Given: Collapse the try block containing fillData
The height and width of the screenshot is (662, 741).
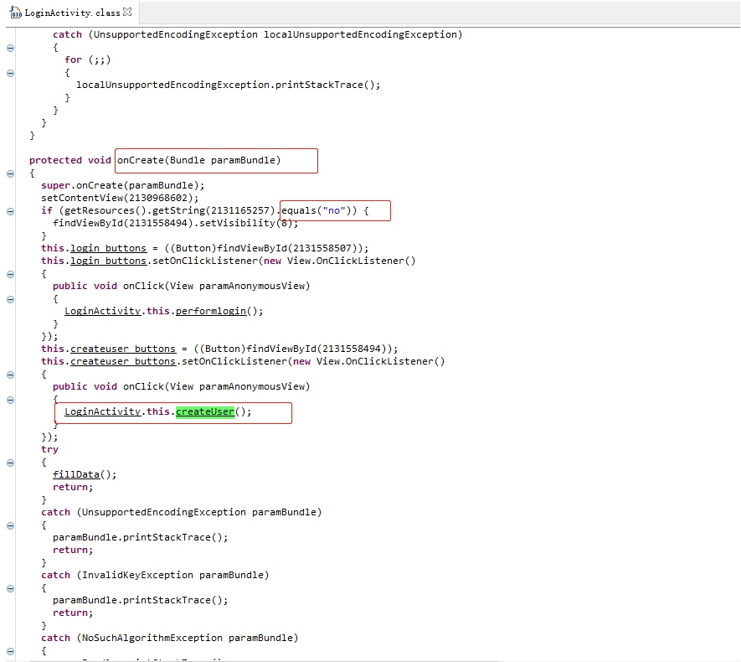Looking at the screenshot, I should (x=9, y=462).
